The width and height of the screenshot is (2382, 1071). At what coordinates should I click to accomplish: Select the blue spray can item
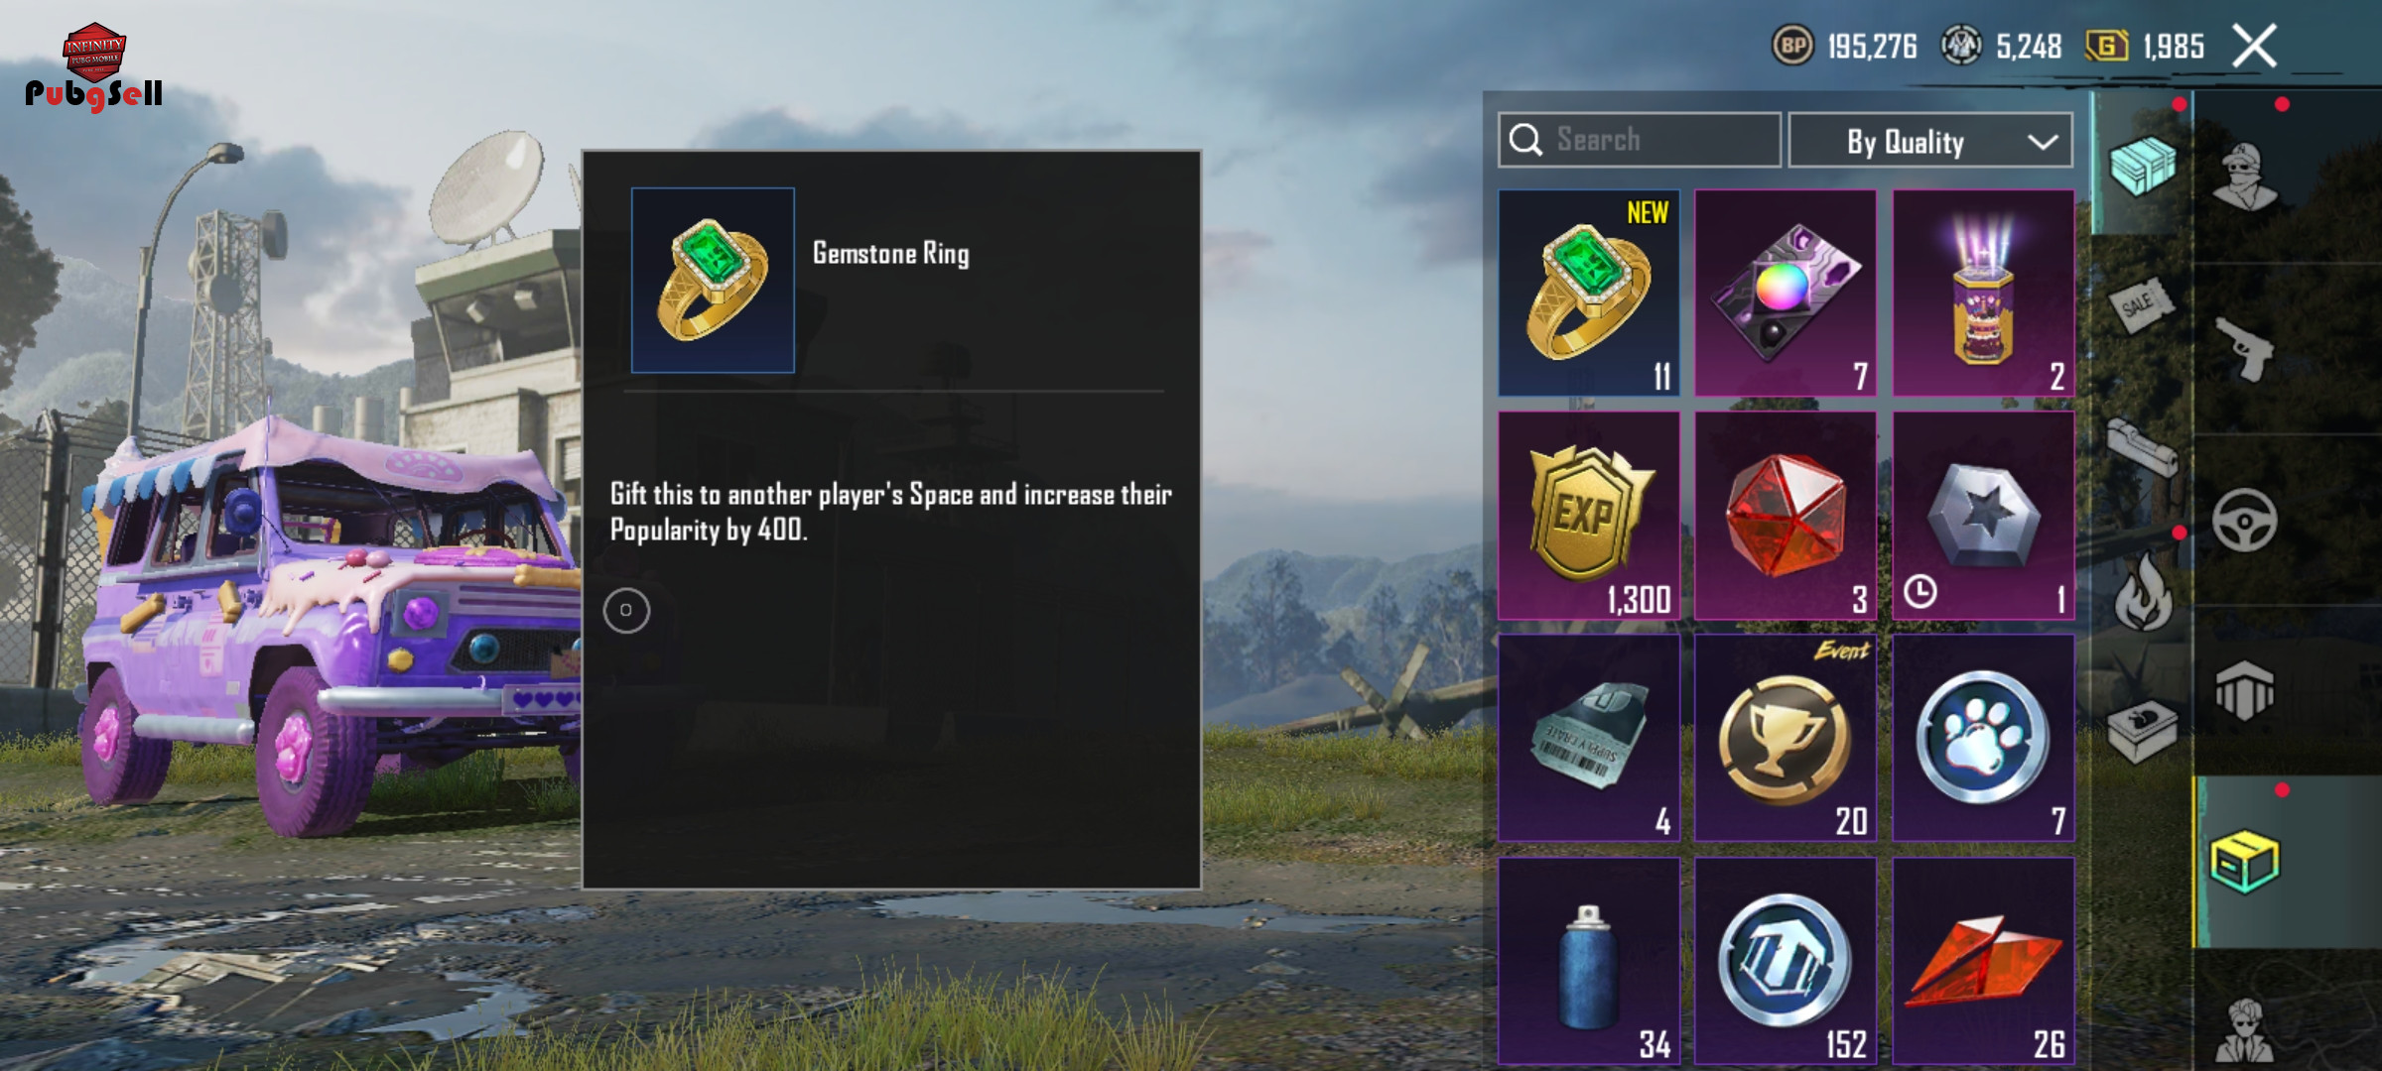click(1588, 962)
